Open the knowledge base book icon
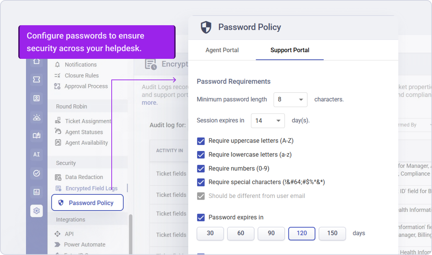 click(x=37, y=136)
